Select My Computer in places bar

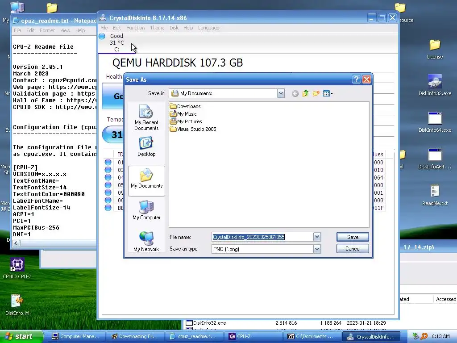pos(146,210)
